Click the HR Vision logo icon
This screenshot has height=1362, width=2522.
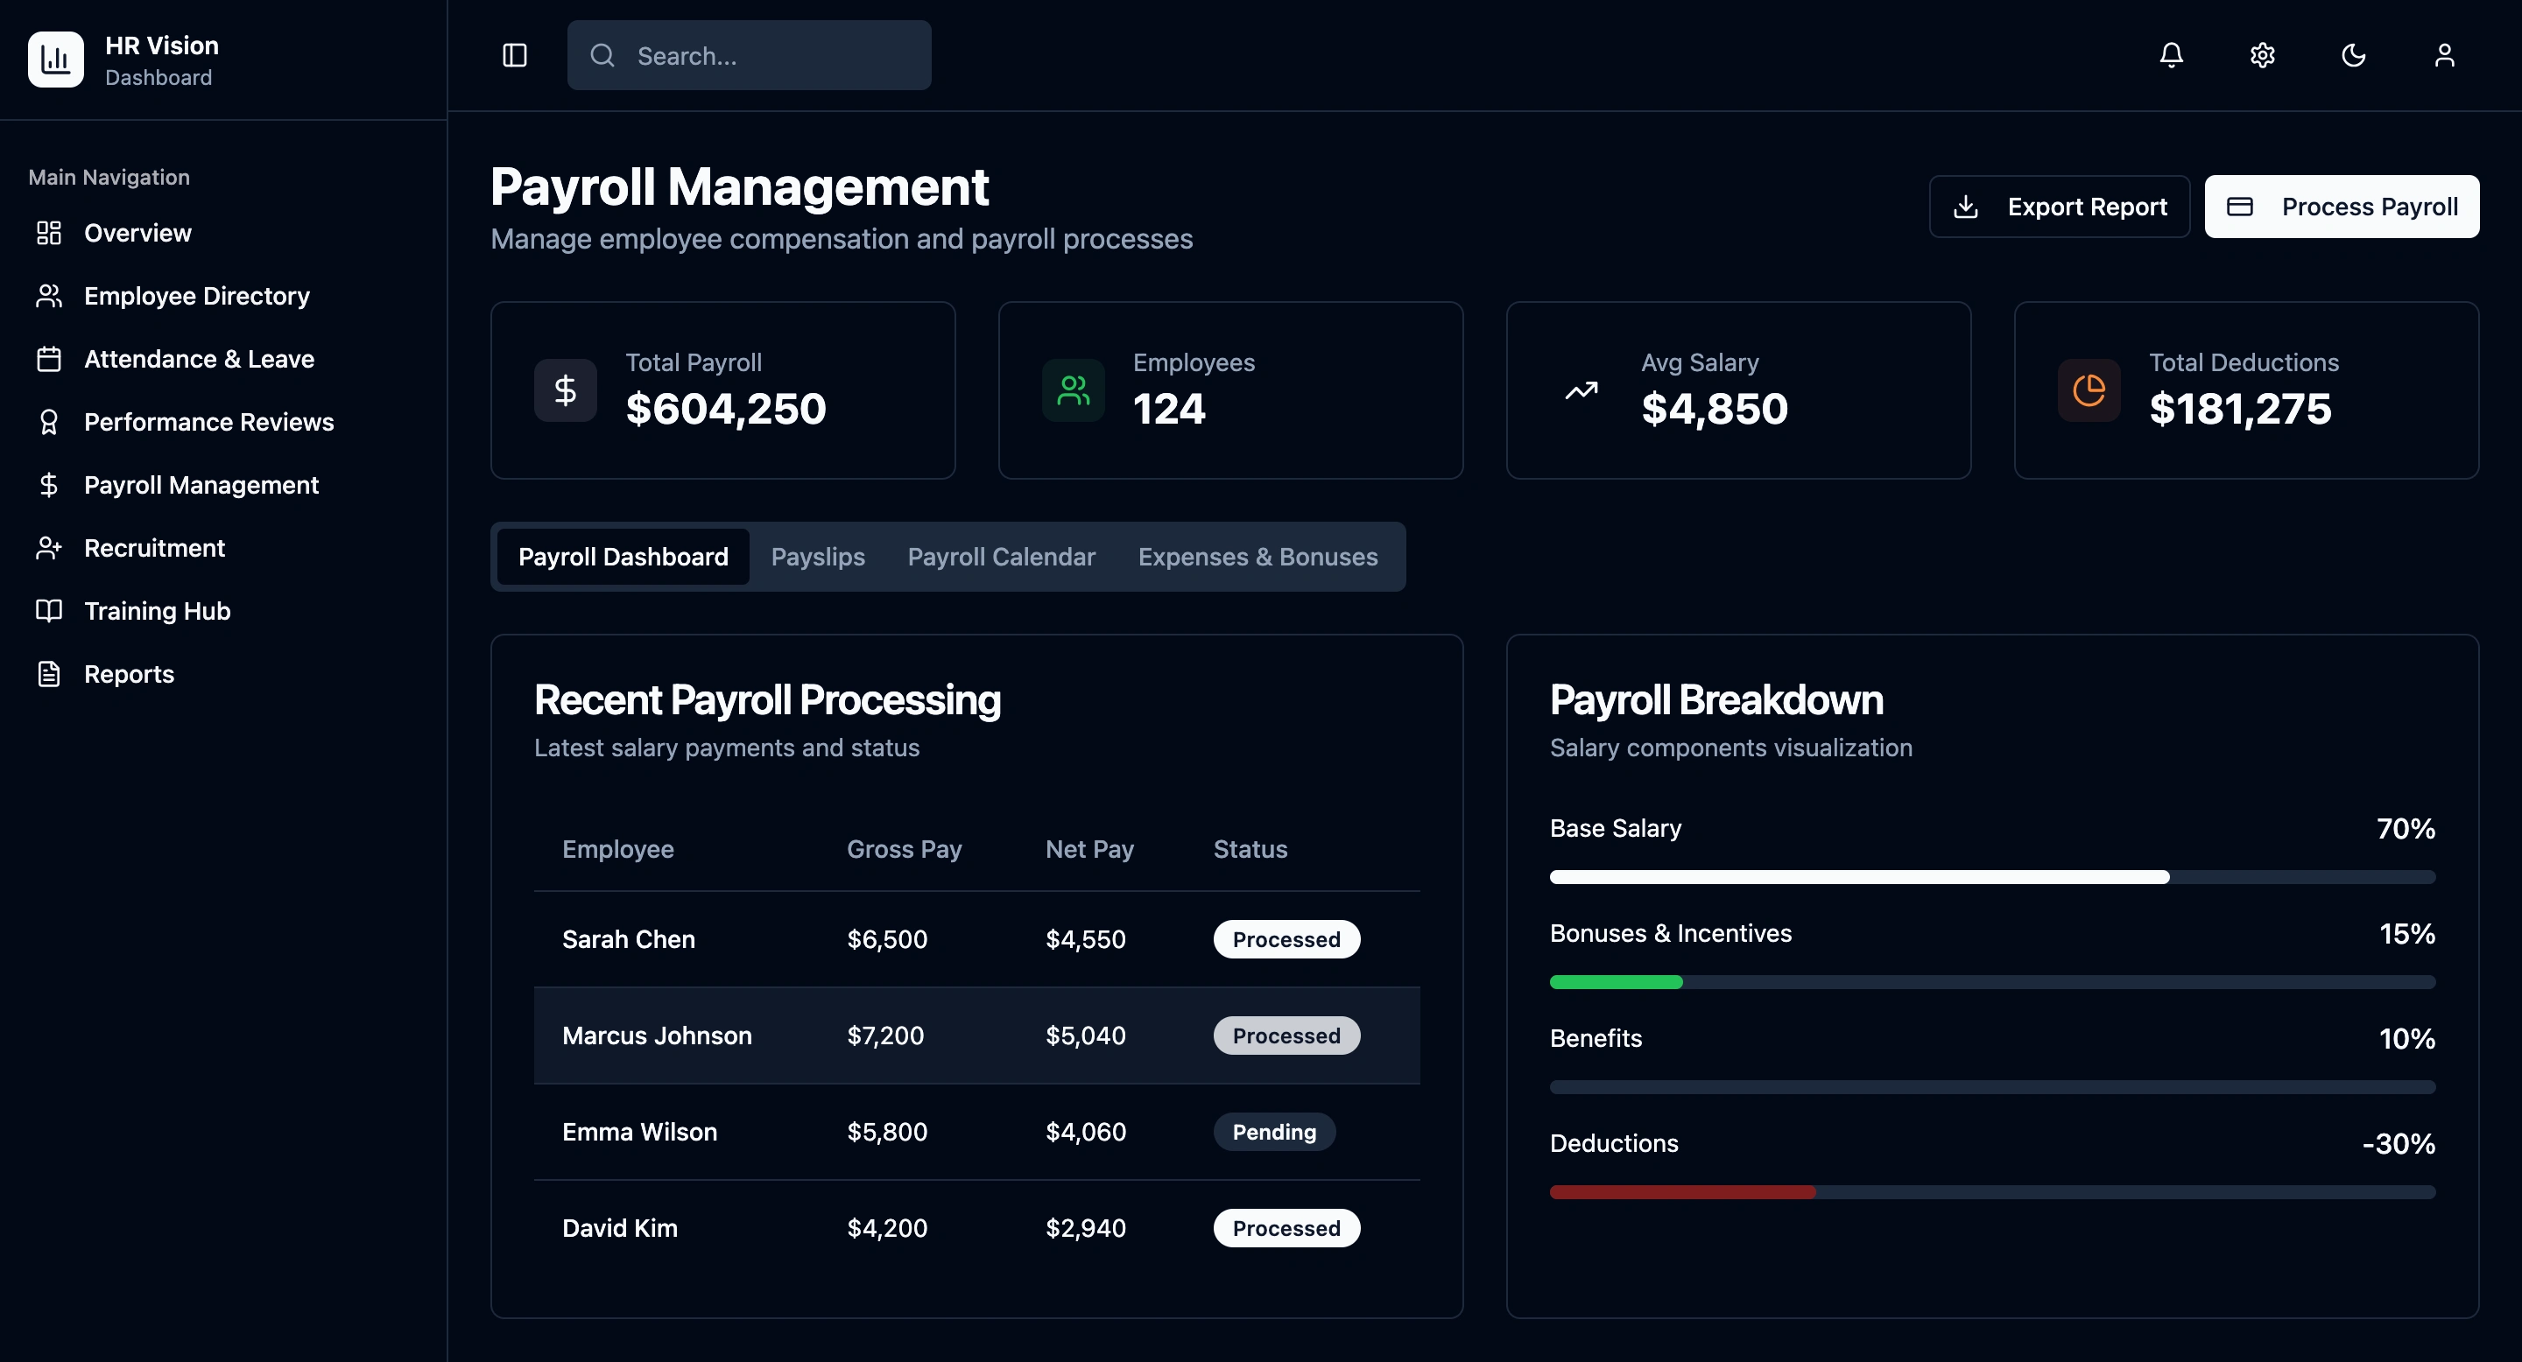tap(56, 60)
